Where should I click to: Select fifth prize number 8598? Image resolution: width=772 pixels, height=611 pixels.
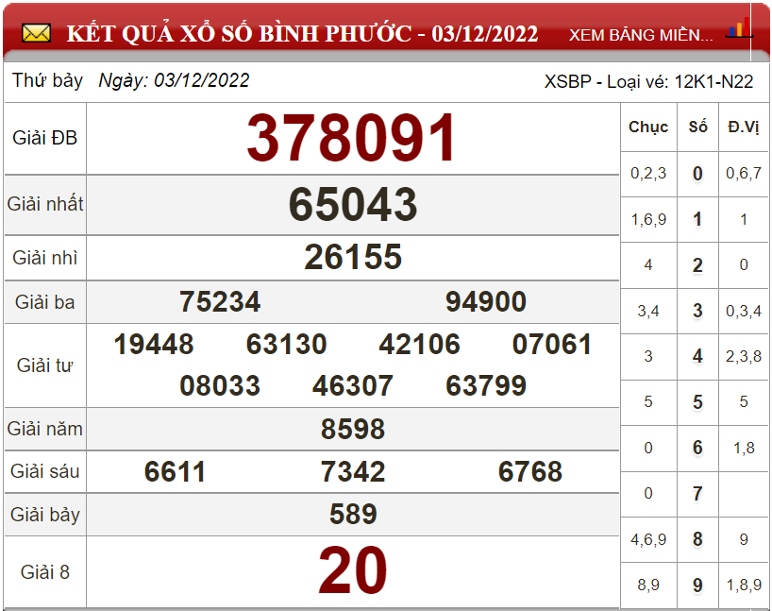tap(353, 429)
